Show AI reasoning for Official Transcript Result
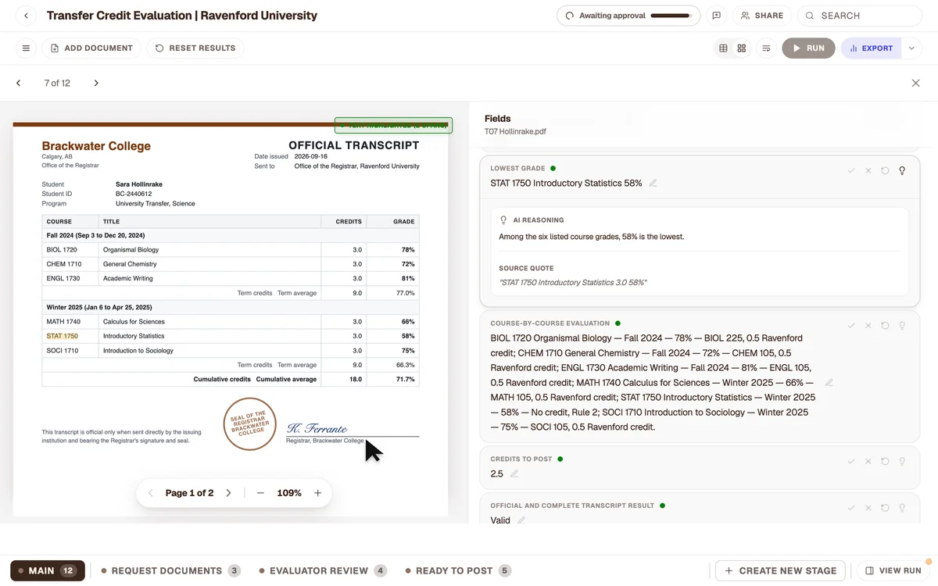The height and width of the screenshot is (586, 938). point(902,508)
